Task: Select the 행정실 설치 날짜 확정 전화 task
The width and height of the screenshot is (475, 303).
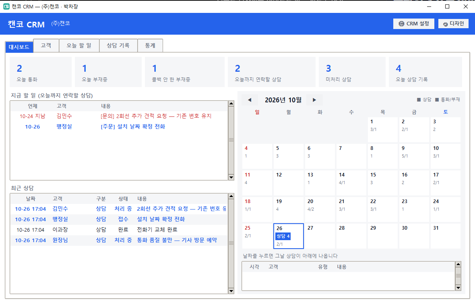Action: (119, 127)
